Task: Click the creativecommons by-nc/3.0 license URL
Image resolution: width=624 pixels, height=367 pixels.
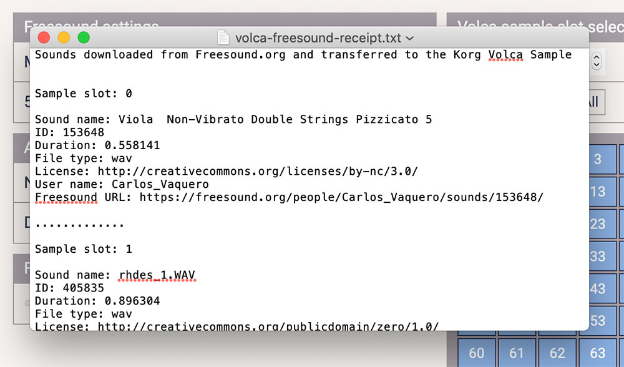Action: click(x=258, y=172)
